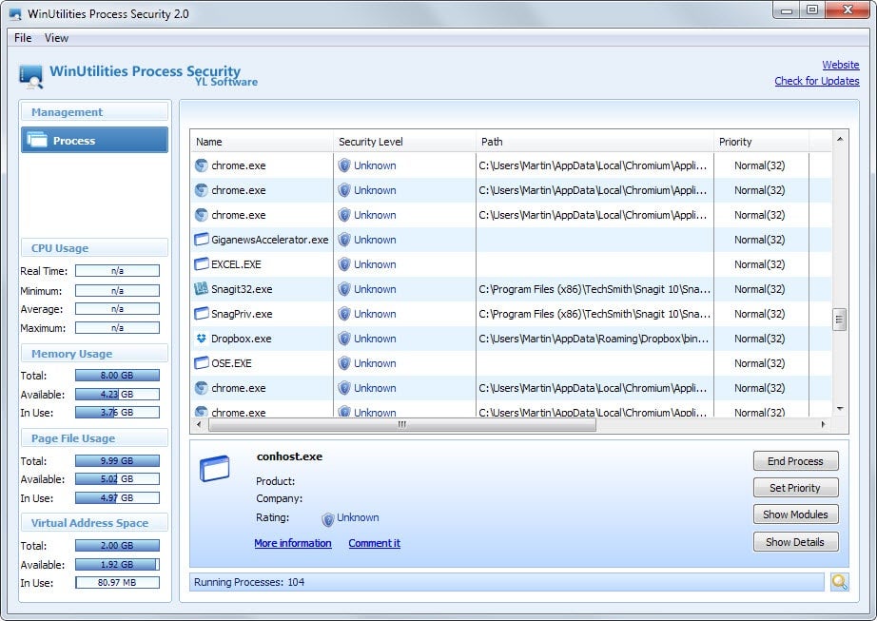Click the process list scroll up arrow
The width and height of the screenshot is (877, 621).
pyautogui.click(x=840, y=139)
